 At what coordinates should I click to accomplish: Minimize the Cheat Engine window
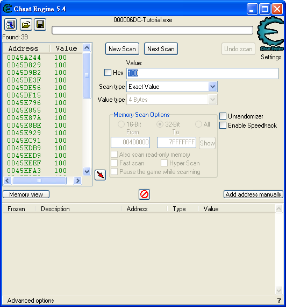(x=252, y=9)
